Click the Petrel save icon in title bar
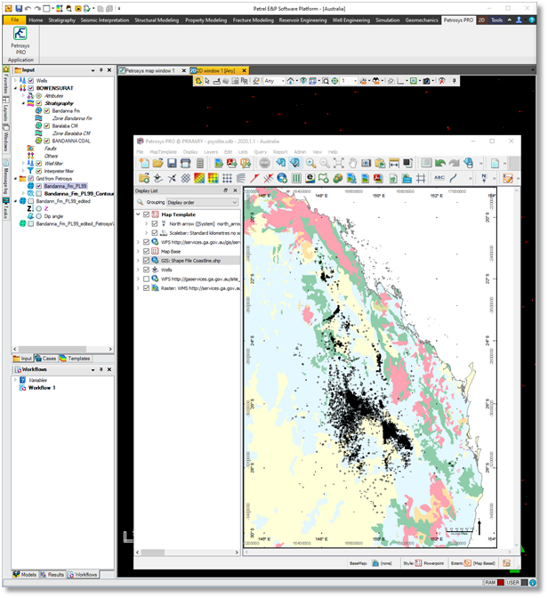The height and width of the screenshot is (598, 548). click(19, 8)
